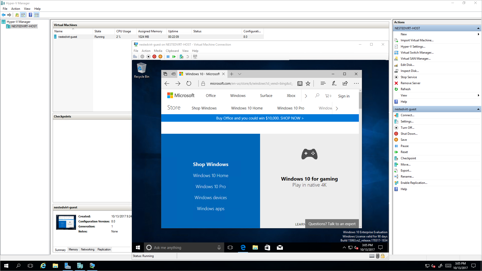Click the Up One Level icon in Hyper-V Manager toolbar
The width and height of the screenshot is (482, 271).
pos(17,15)
